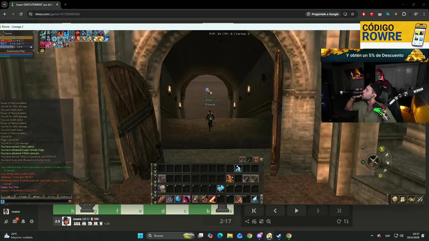Share the chess game via share icon

point(247,221)
